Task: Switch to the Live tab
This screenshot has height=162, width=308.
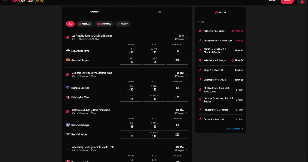Action: tap(159, 12)
